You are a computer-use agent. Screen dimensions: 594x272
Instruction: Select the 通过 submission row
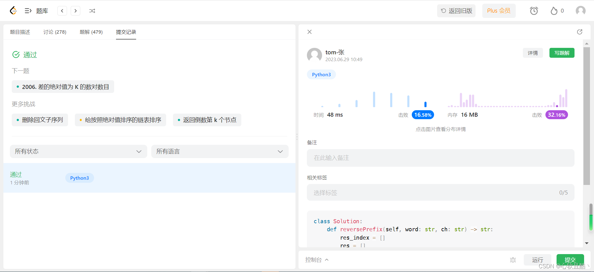tap(149, 178)
